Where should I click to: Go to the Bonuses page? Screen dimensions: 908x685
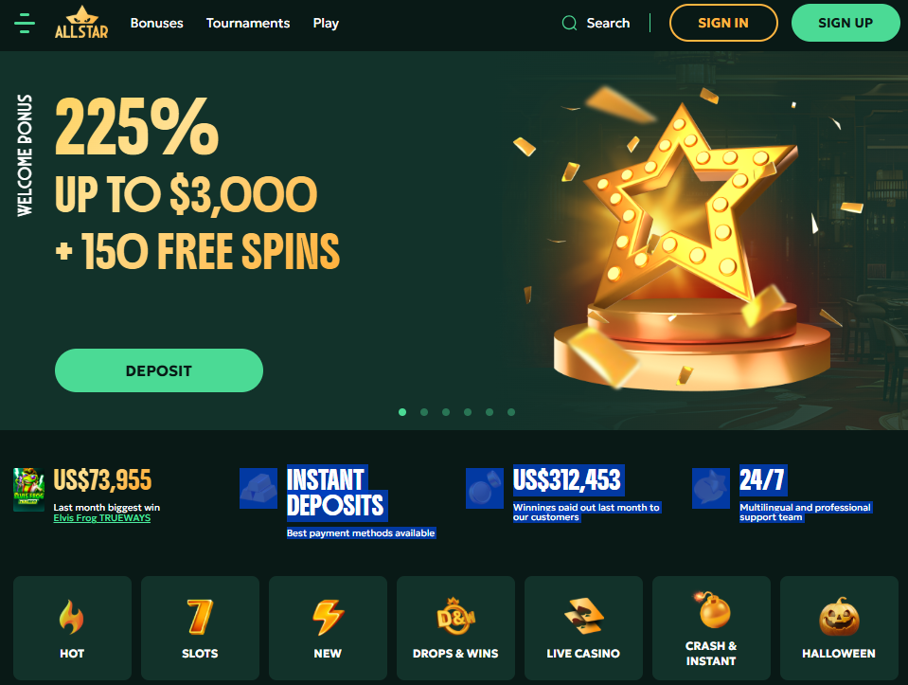[x=157, y=23]
